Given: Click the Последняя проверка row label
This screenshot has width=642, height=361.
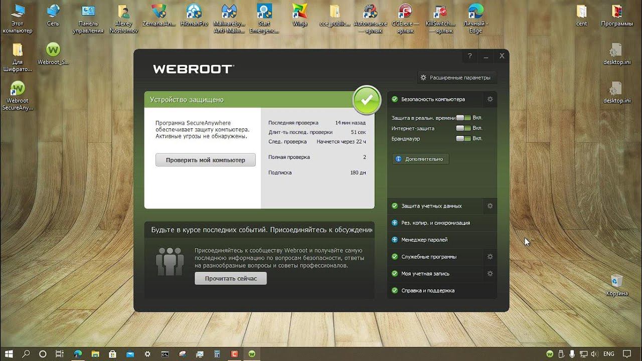Looking at the screenshot, I should (x=293, y=123).
